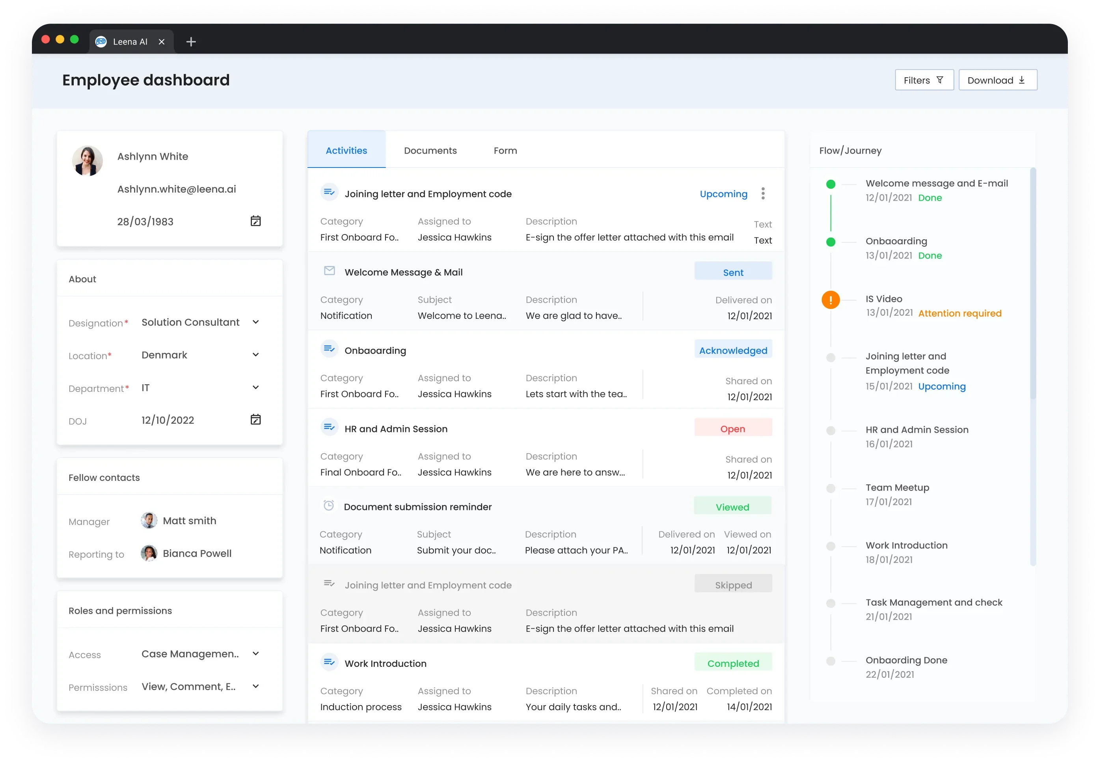Click the attention required warning dot for IS Video
1099x763 pixels.
click(x=831, y=300)
